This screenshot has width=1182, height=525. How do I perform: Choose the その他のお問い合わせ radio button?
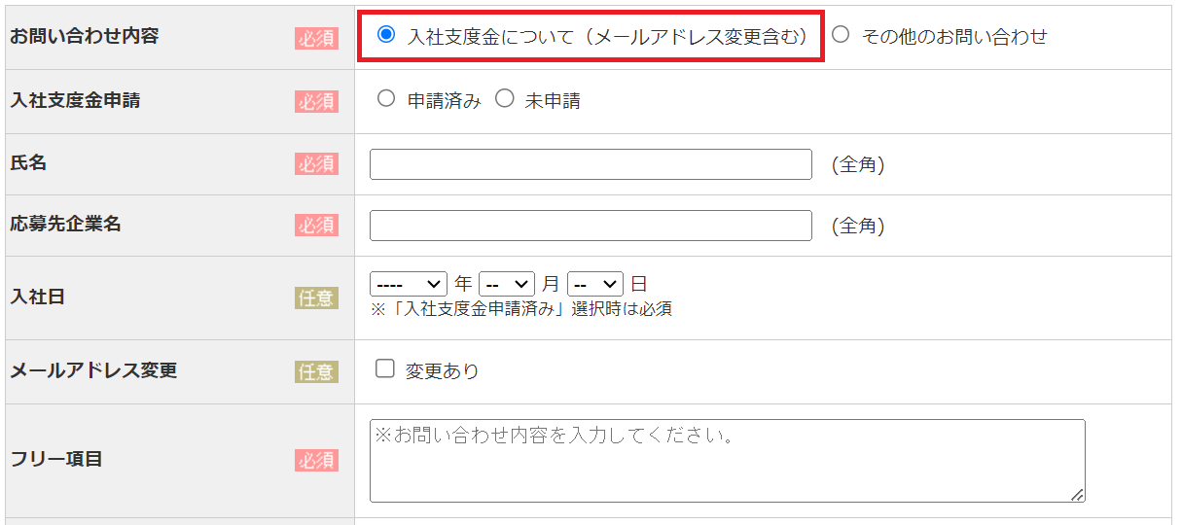(841, 35)
